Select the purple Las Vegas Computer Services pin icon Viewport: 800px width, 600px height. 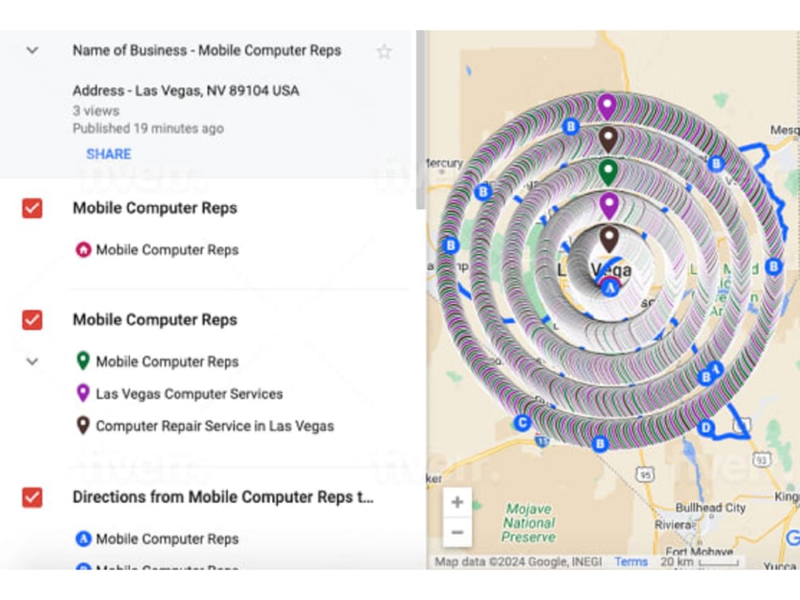click(83, 394)
